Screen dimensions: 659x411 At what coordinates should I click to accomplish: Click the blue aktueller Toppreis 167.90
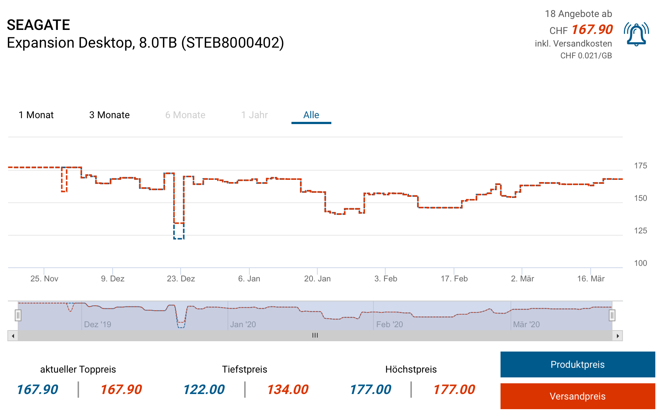click(37, 389)
